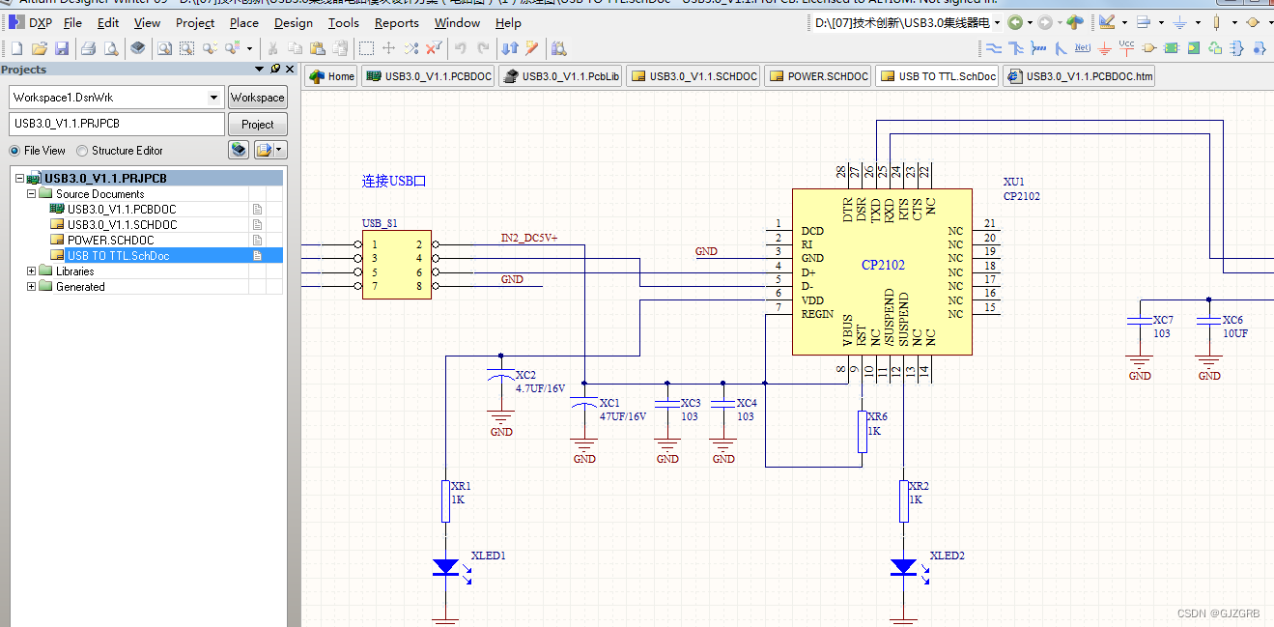This screenshot has height=627, width=1274.
Task: Click the Place Wire tool icon
Action: click(x=994, y=47)
